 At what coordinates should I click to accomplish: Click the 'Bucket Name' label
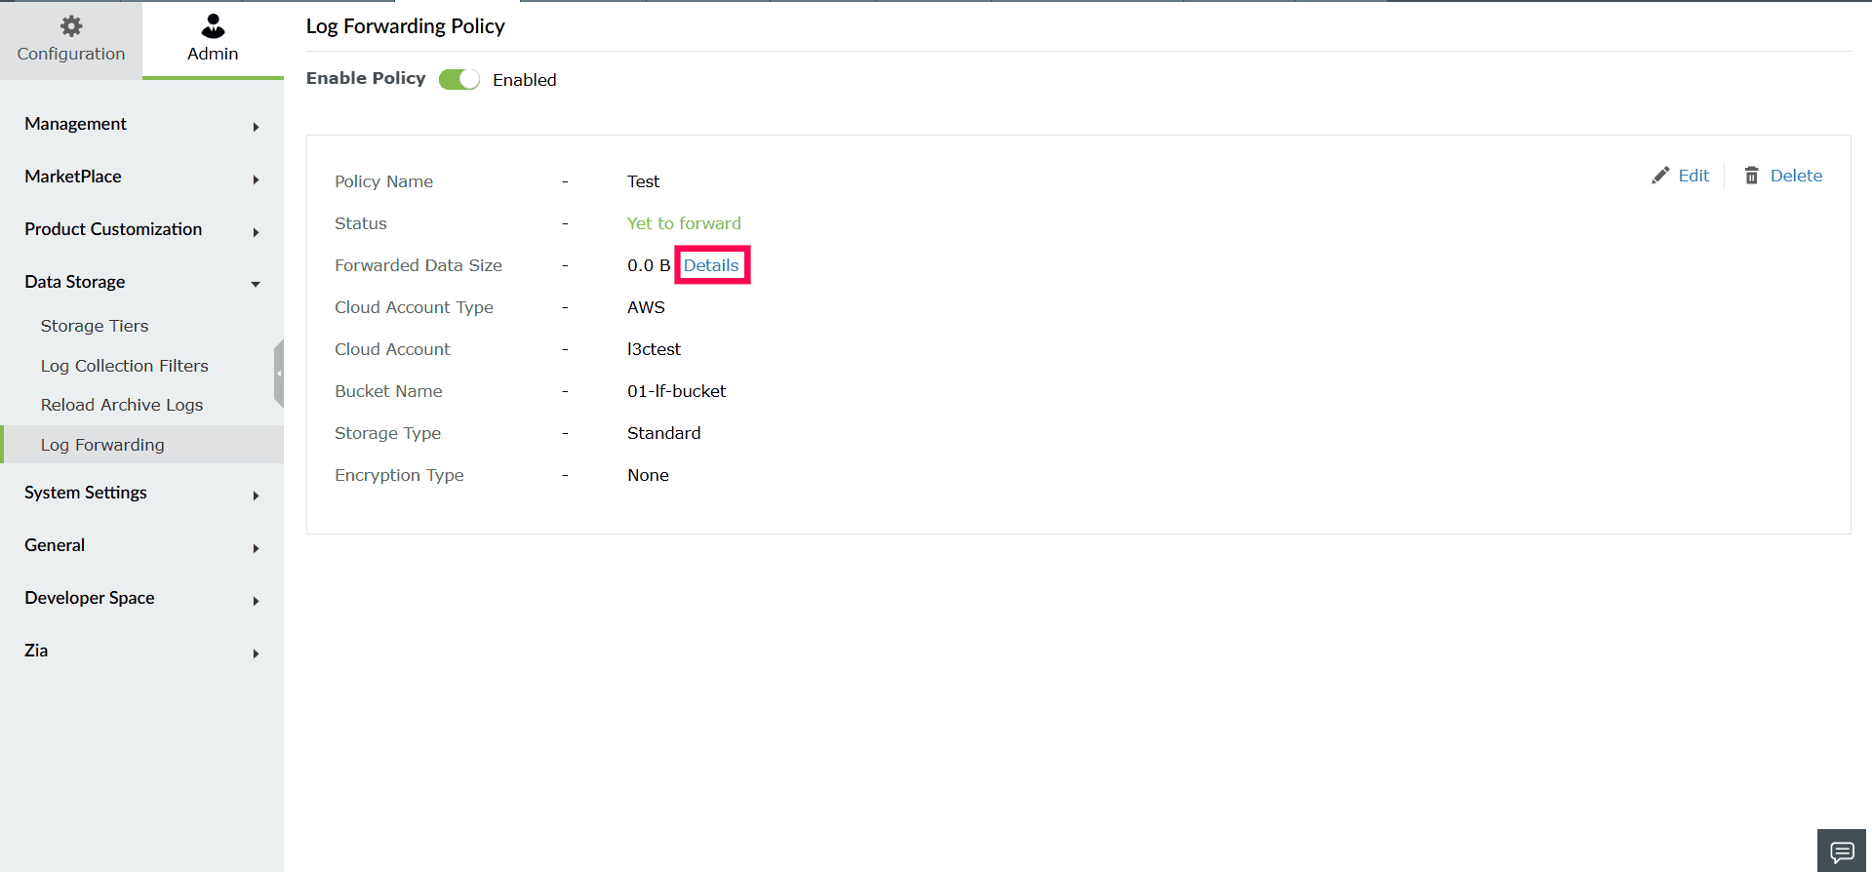pos(388,391)
